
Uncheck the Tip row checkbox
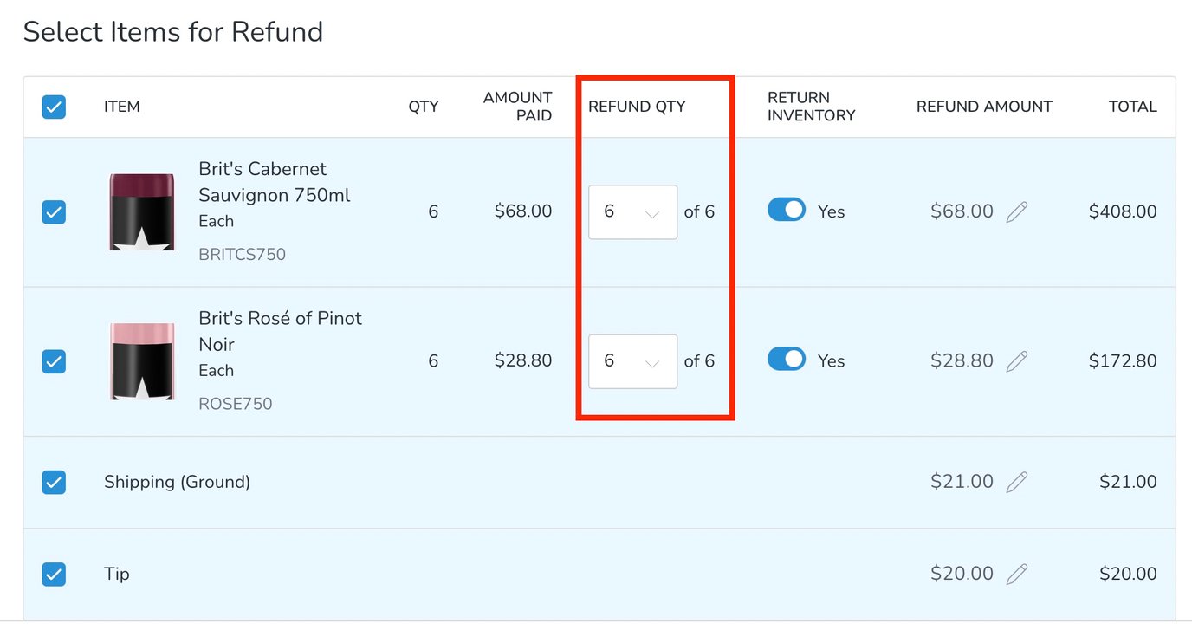click(x=54, y=574)
